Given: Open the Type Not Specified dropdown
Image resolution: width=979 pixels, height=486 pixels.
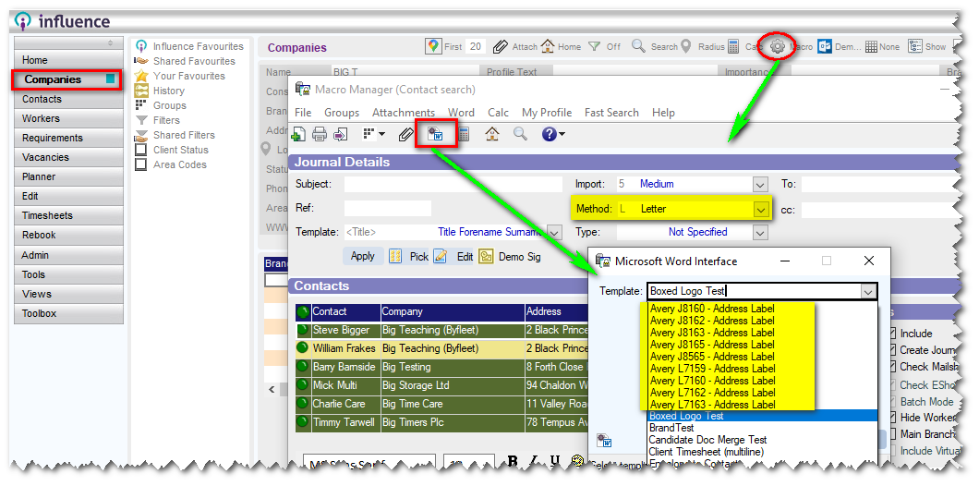Looking at the screenshot, I should click(760, 233).
